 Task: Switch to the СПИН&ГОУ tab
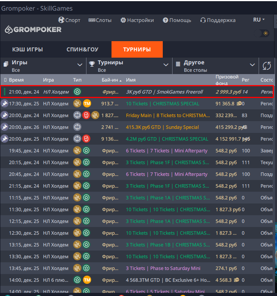[82, 49]
